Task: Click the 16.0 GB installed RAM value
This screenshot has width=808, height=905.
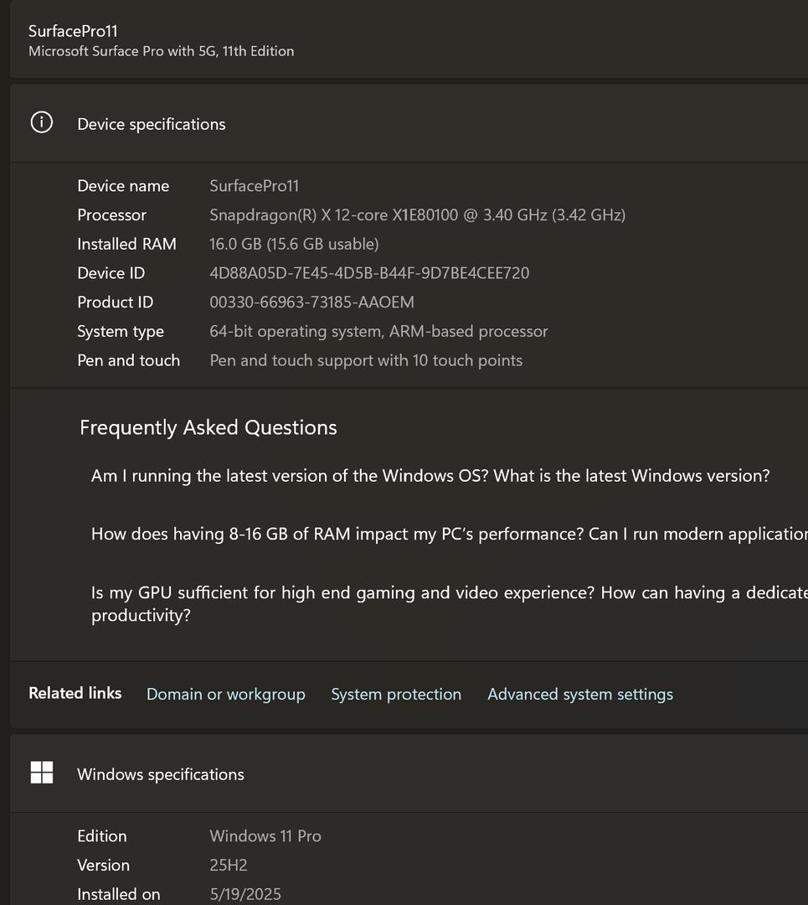Action: point(293,244)
